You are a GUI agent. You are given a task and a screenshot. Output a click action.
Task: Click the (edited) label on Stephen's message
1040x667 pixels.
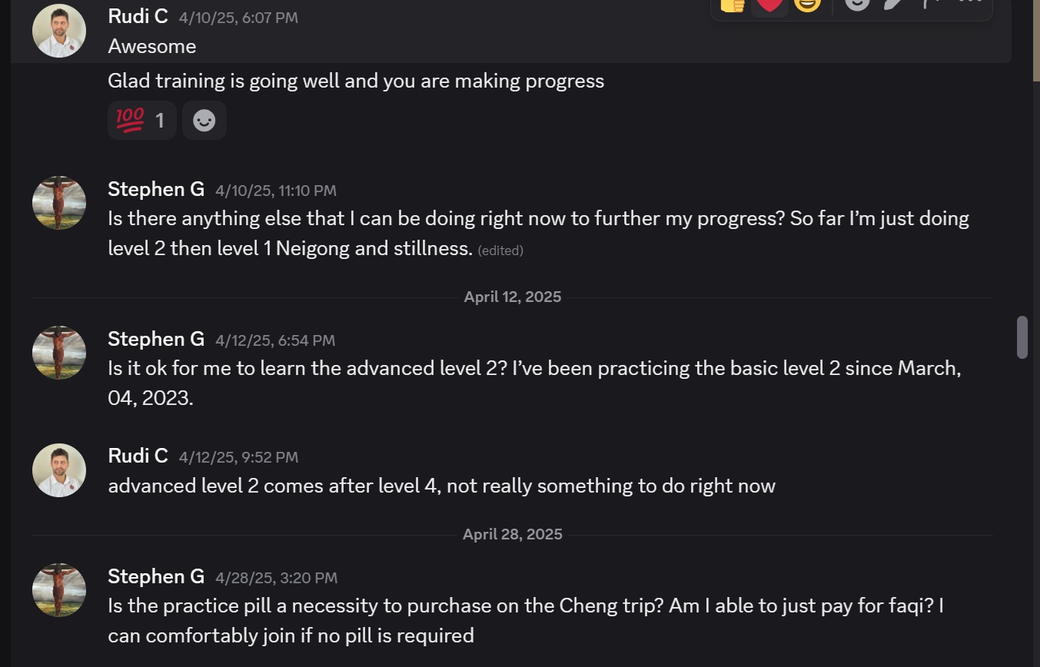[500, 251]
